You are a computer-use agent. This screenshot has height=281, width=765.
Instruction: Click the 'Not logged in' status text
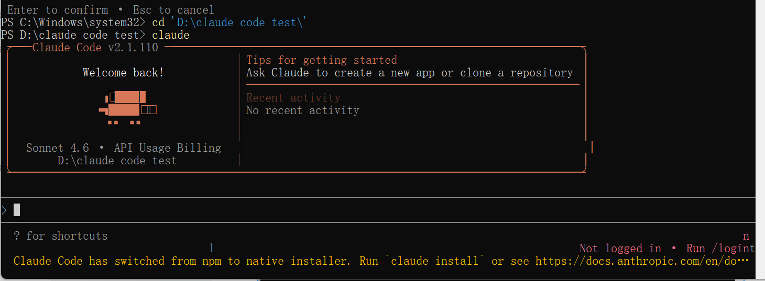pos(620,248)
